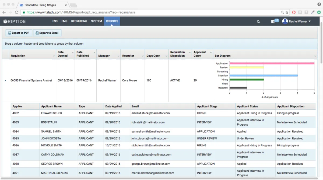323x180 pixels.
Task: Switch to the RECRUITING menu
Action: (79, 21)
